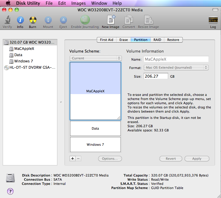The height and width of the screenshot is (198, 221).
Task: Click the Eject toolbar icon
Action: pyautogui.click(x=63, y=20)
